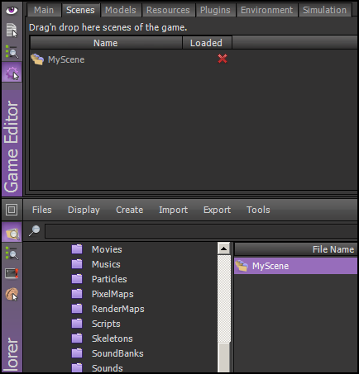Click the MyScene file icon in the File Name list

coord(242,266)
